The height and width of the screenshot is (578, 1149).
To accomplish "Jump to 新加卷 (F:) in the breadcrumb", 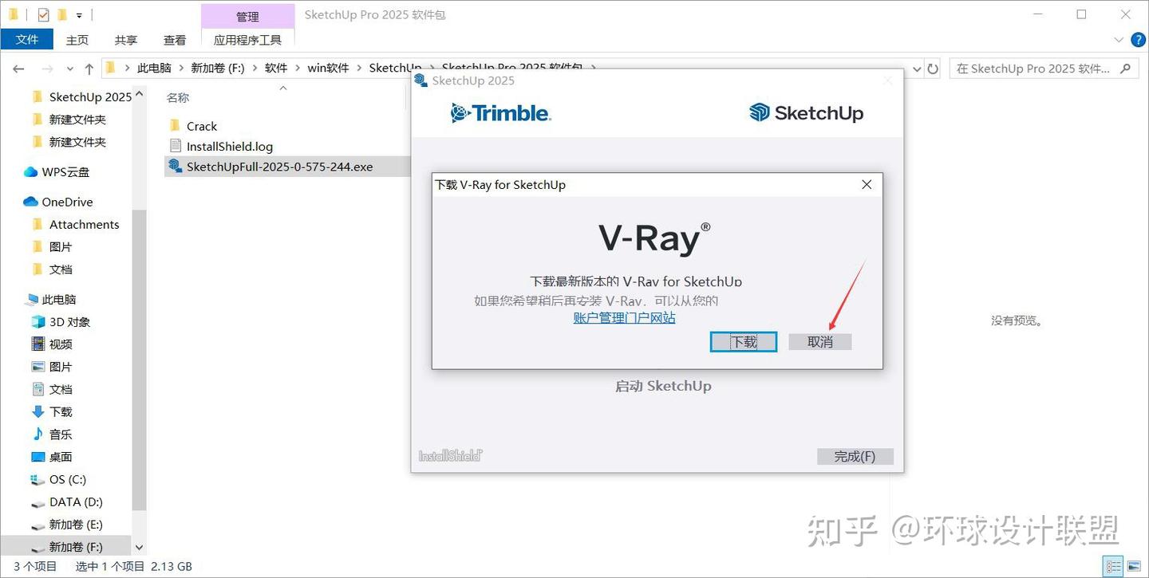I will [218, 69].
